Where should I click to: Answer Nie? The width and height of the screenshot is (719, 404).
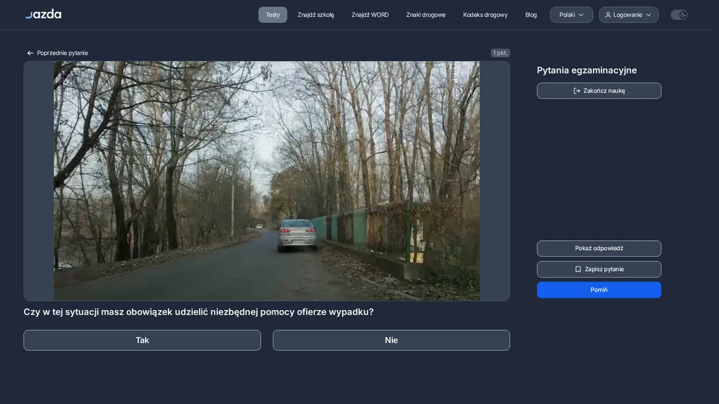pyautogui.click(x=391, y=340)
